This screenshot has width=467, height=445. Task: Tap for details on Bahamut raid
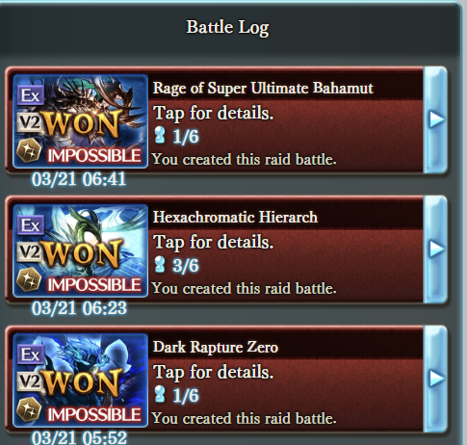tap(213, 114)
